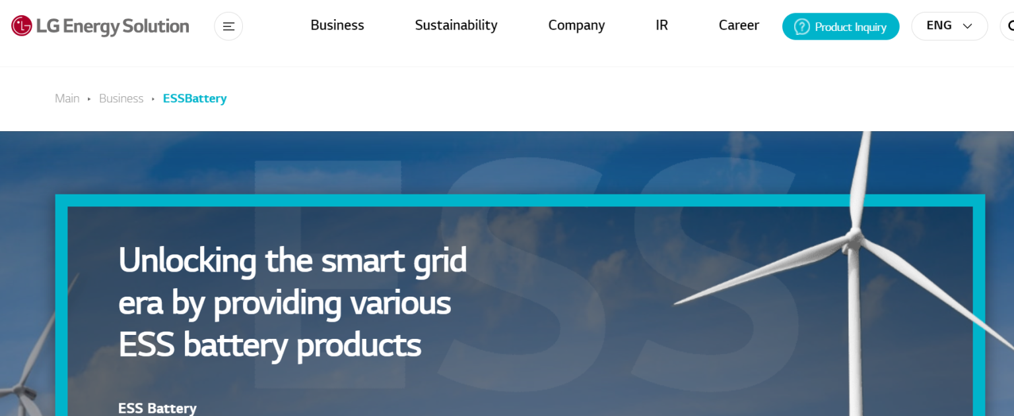Open the Sustainability menu

click(456, 25)
